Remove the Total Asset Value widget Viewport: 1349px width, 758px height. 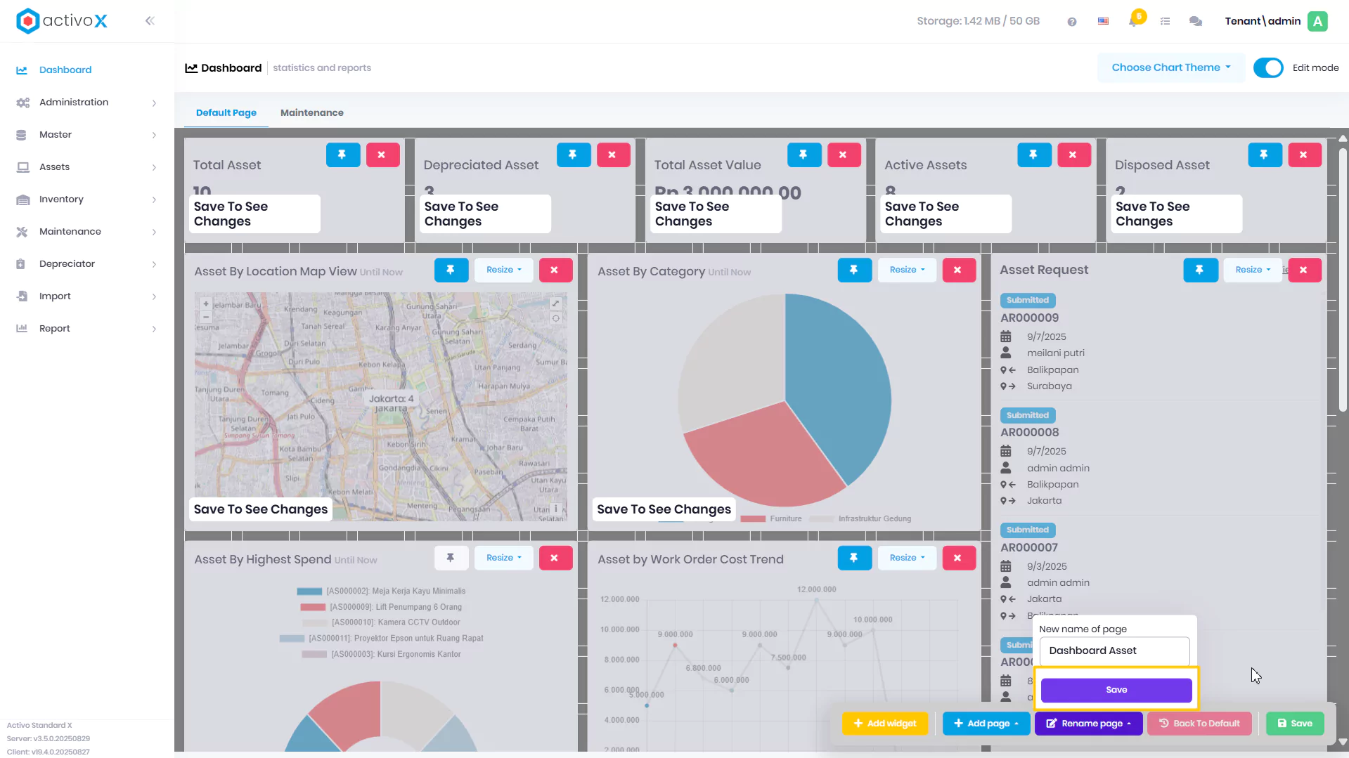(x=843, y=155)
